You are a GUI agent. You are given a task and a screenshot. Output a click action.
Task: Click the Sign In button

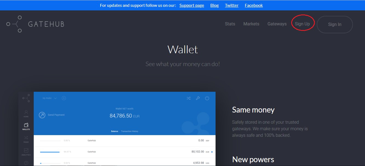[335, 25]
